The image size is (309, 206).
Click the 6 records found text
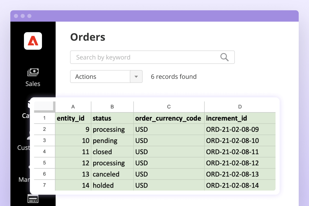[174, 76]
